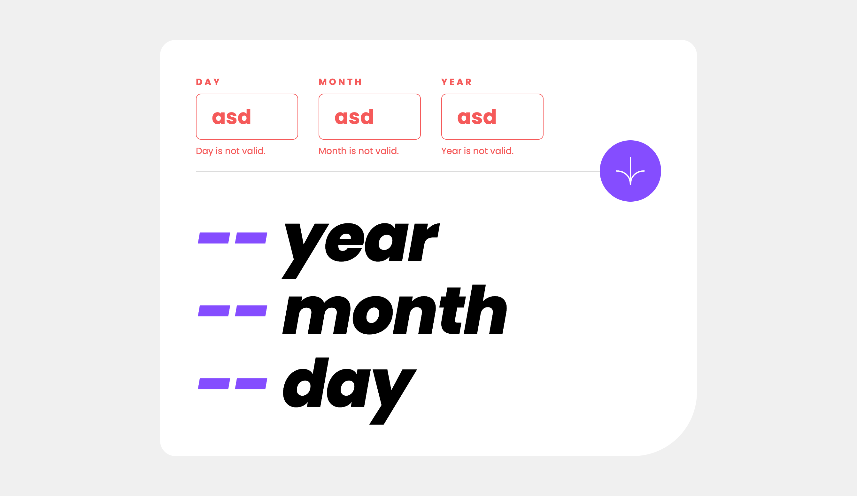Click the YEAR input field
Screen dimensions: 857x496
(x=492, y=116)
